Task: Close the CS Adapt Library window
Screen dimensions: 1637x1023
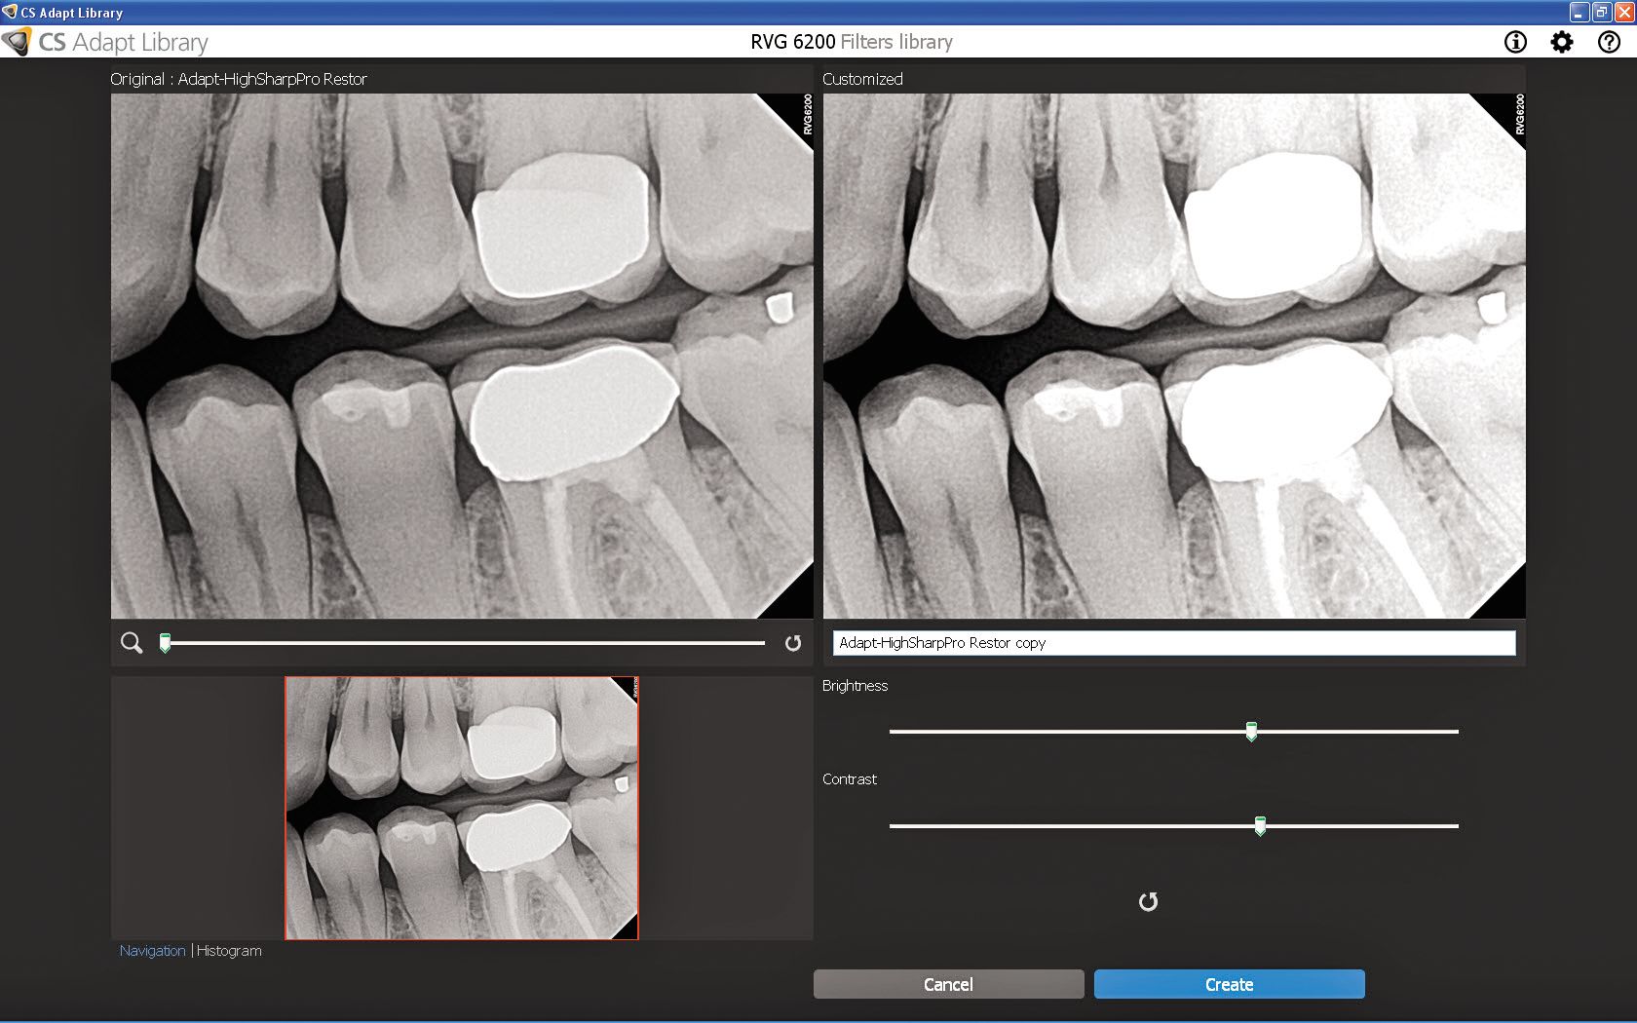Action: point(1623,12)
